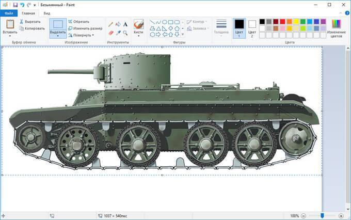Viewport: 351px width, 220px height.
Task: Pick the red color swatch
Action: [x=282, y=22]
